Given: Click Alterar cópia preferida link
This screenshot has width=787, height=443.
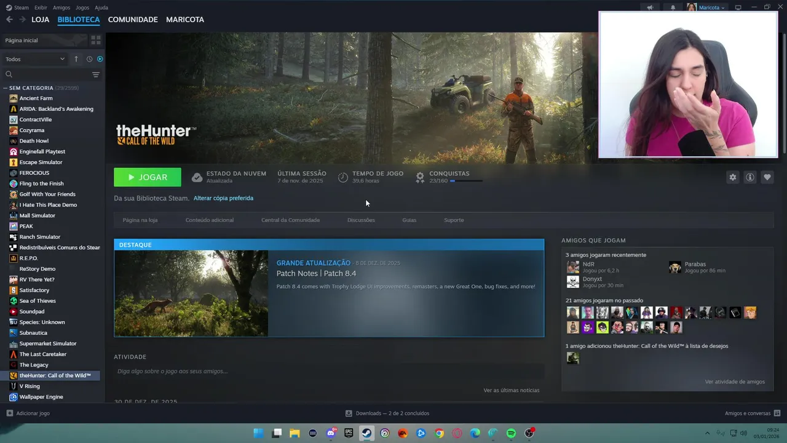Looking at the screenshot, I should 223,198.
